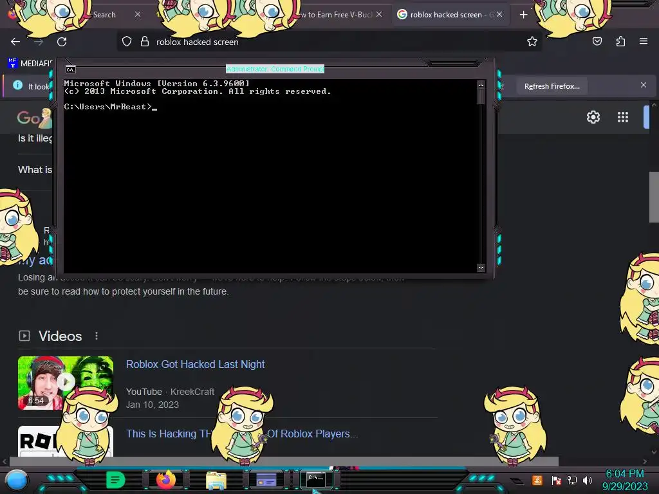
Task: Open File Explorer from the taskbar
Action: tap(216, 480)
